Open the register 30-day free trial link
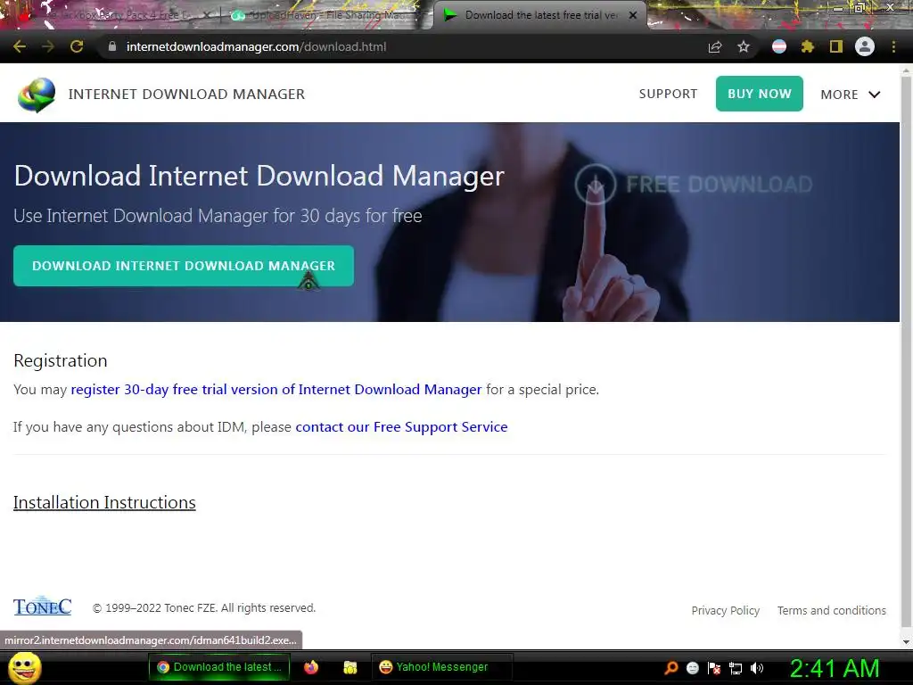 click(276, 389)
